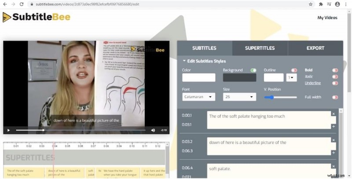This screenshot has height=179, width=352.
Task: Open the outline width dropdown
Action: tap(291, 77)
